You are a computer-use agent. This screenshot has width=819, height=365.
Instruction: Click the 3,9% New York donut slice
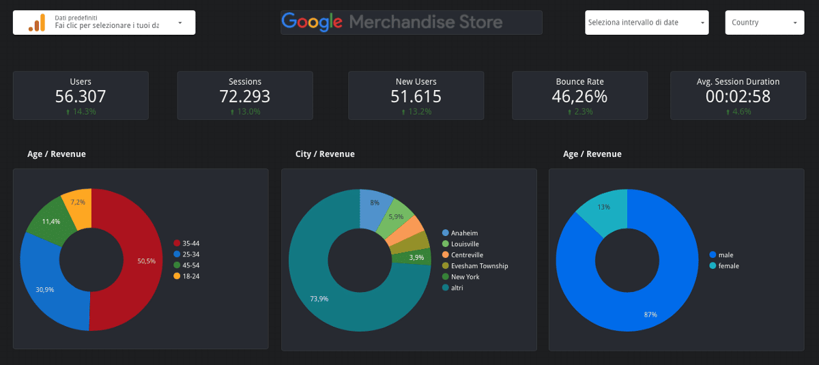[x=412, y=257]
